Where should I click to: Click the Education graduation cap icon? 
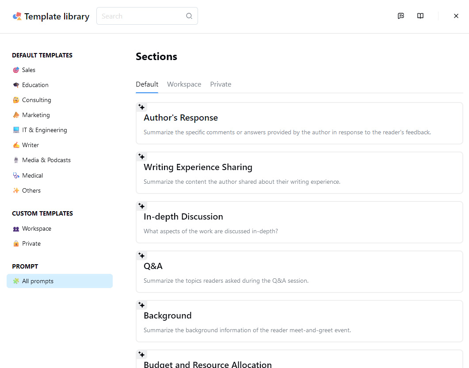coord(16,85)
